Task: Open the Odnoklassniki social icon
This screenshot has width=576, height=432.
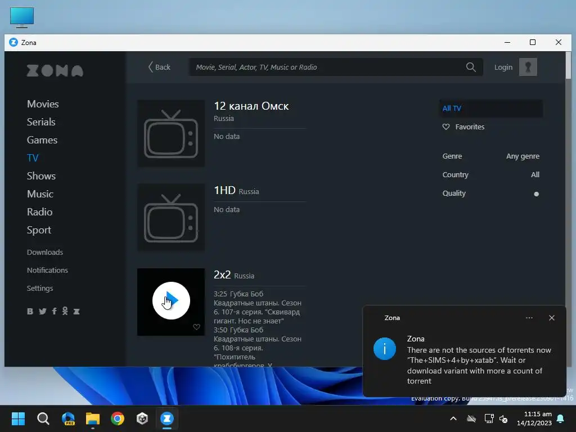Action: coord(65,312)
